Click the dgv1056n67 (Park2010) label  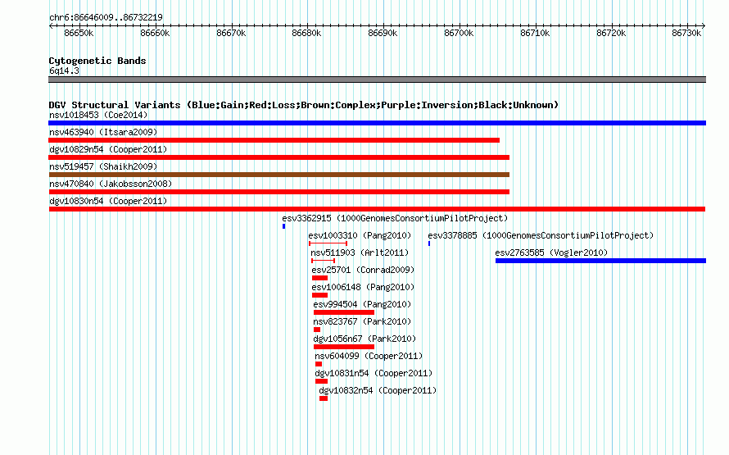tap(365, 339)
